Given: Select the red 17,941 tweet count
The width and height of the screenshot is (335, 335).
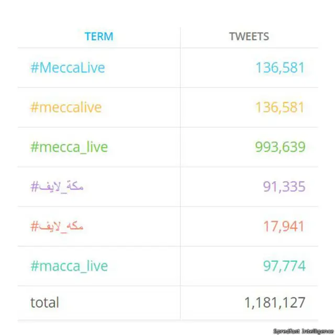Looking at the screenshot, I should [284, 226].
